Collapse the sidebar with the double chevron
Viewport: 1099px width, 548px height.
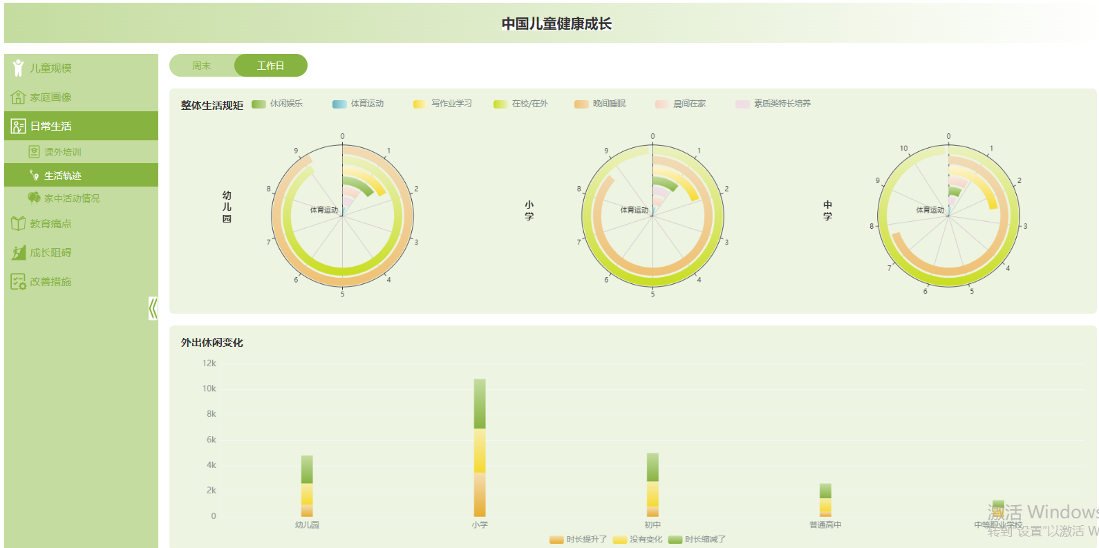153,308
